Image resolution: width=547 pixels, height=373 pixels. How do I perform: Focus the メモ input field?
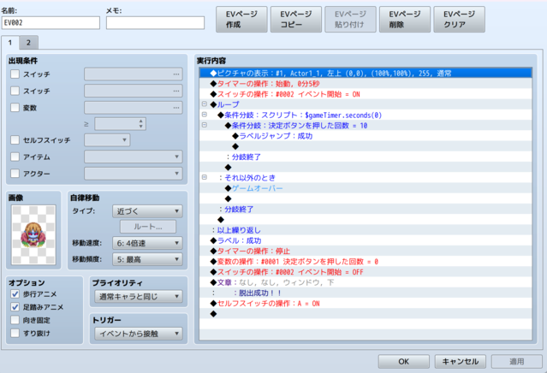155,23
